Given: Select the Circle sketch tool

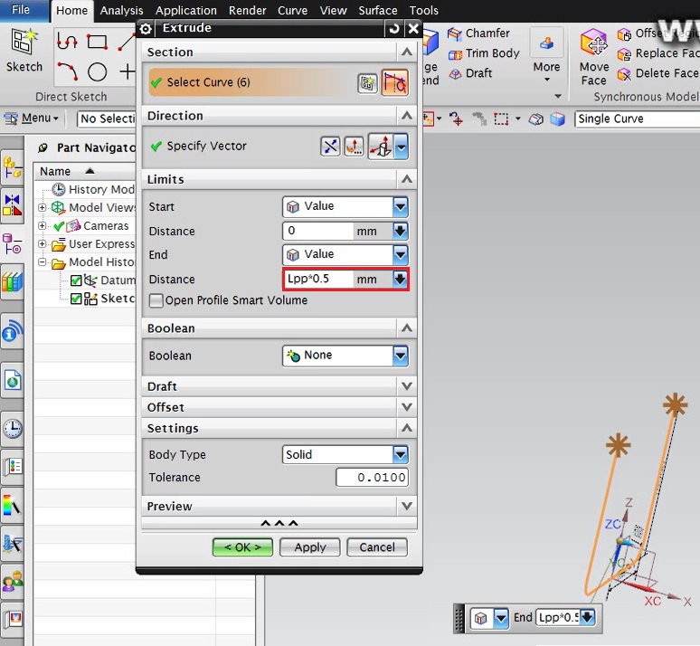Looking at the screenshot, I should pyautogui.click(x=97, y=71).
